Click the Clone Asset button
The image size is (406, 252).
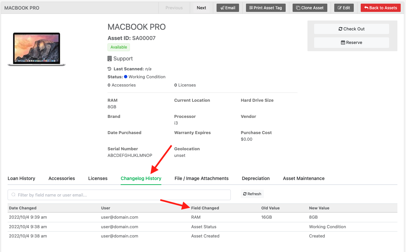[x=310, y=8]
